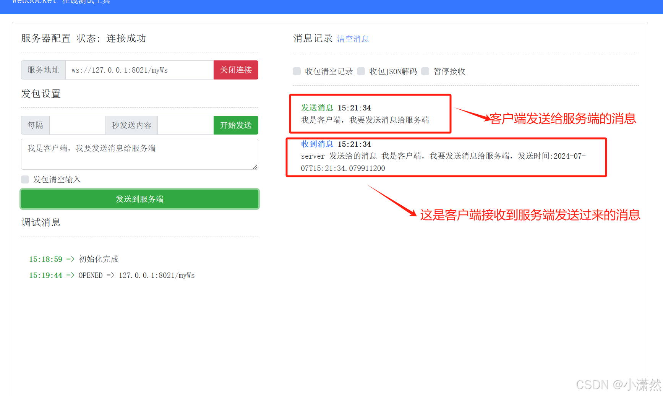Click the 收到消息 15:21:34 log header

pos(336,144)
